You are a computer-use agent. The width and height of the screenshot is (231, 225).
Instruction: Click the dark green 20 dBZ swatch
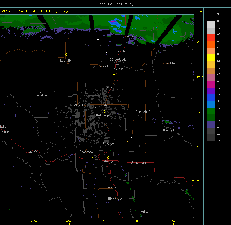pyautogui.click(x=211, y=118)
